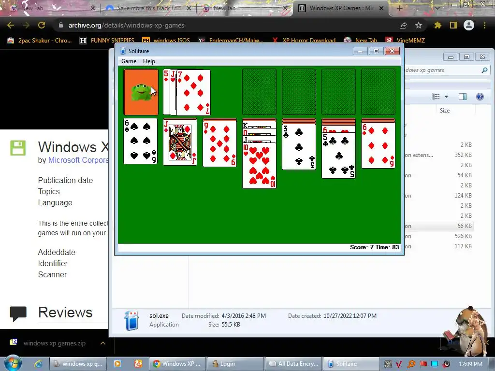Switch to the Windows XP Games browser tab
The image size is (495, 371).
341,8
